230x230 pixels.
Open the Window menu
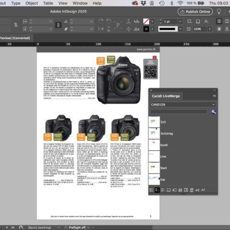(x=80, y=3)
